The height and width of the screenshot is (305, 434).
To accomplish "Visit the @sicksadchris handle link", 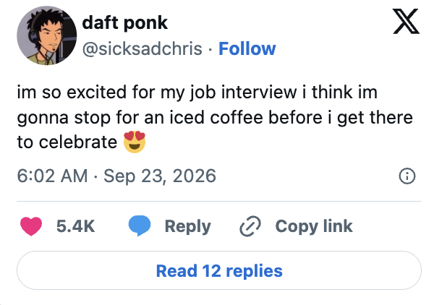I will click(142, 48).
